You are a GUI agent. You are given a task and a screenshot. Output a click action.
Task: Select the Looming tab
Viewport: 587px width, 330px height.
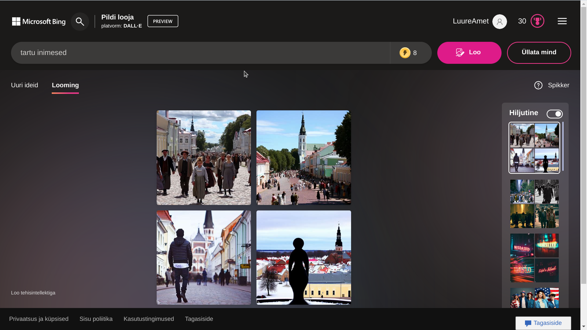[x=65, y=85]
